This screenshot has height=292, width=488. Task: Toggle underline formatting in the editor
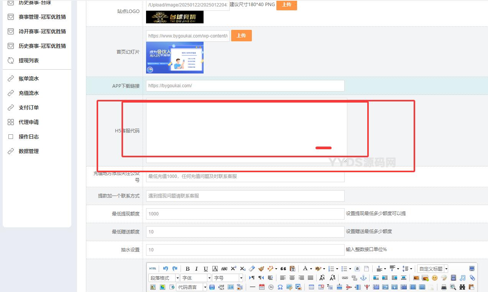click(205, 268)
